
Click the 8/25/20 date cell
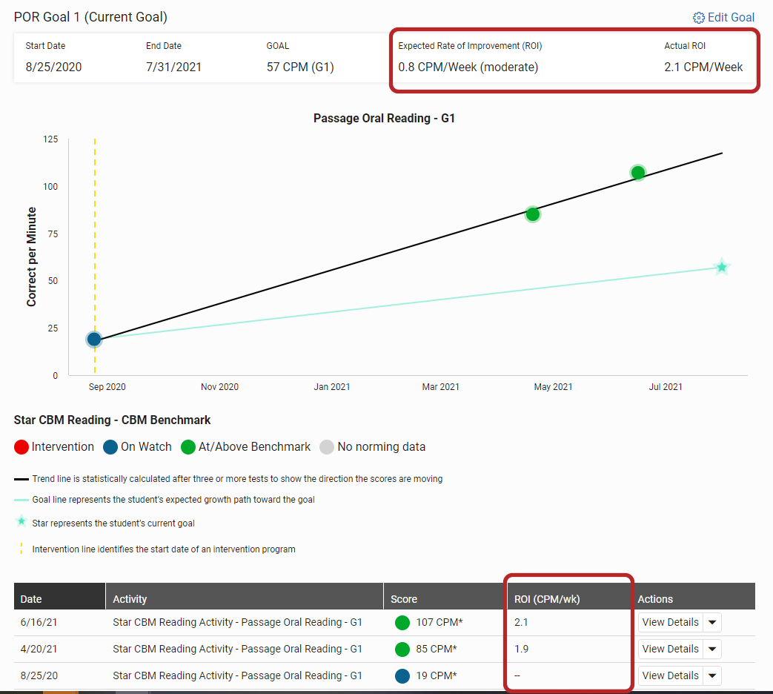click(x=39, y=675)
